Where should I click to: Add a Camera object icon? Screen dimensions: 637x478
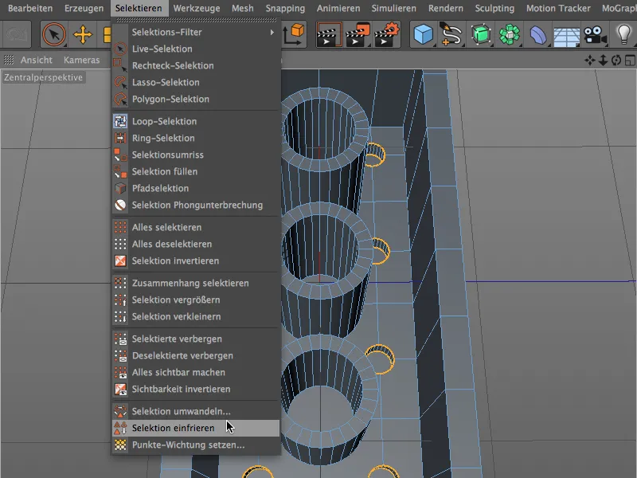pos(595,35)
